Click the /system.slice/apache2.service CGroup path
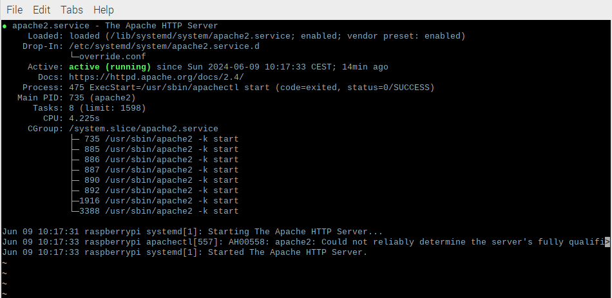This screenshot has width=612, height=298. (x=144, y=129)
